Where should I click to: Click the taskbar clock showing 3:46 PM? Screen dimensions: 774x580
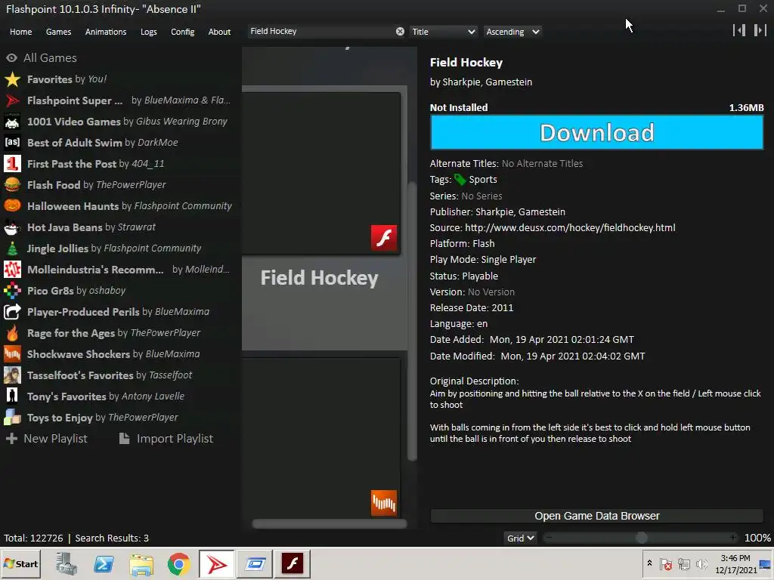[735, 563]
